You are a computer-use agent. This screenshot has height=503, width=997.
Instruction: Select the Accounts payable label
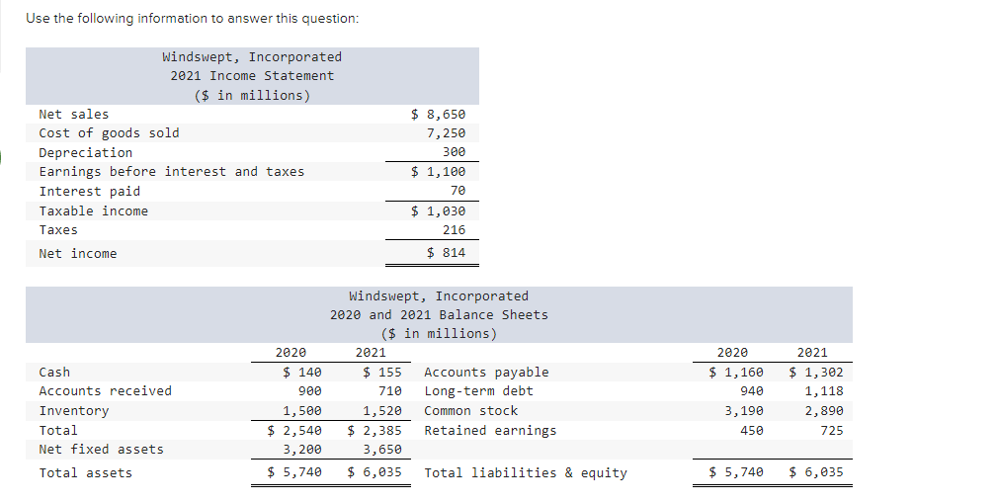486,373
